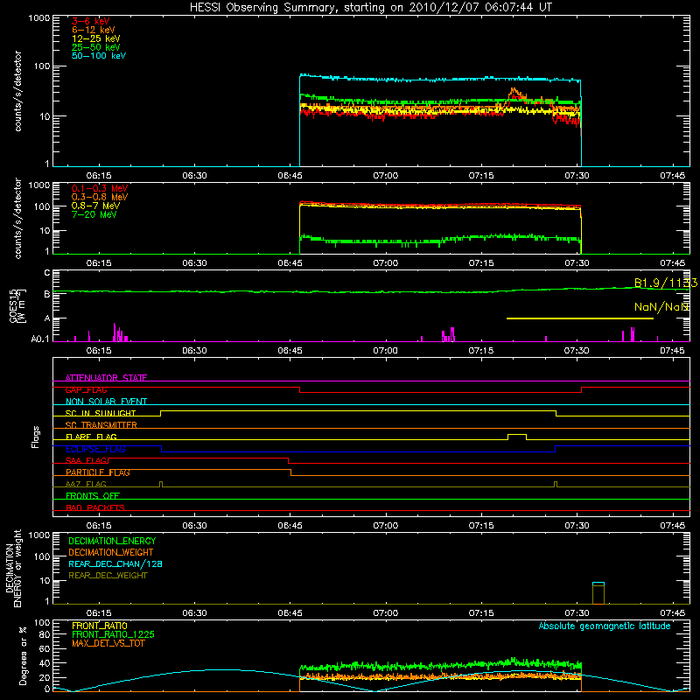Select the 3-6 keV legend label

[x=91, y=21]
